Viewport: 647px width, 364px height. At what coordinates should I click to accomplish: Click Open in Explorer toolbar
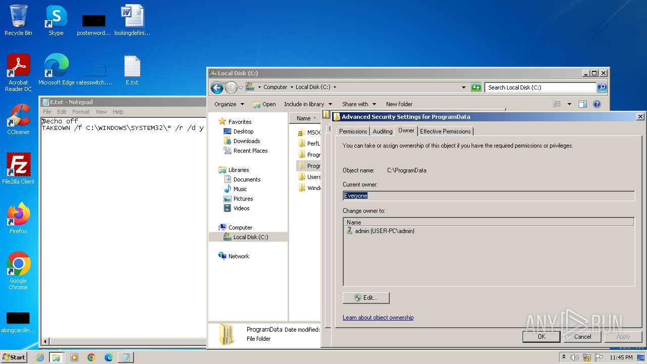(264, 104)
